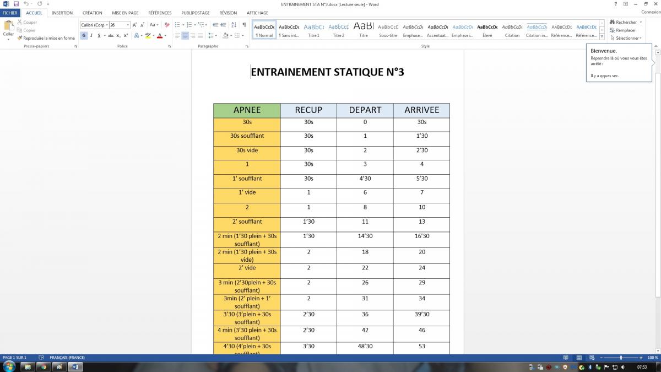The image size is (661, 372).
Task: Click the Paste (Coller) clipboard icon
Action: pyautogui.click(x=8, y=25)
